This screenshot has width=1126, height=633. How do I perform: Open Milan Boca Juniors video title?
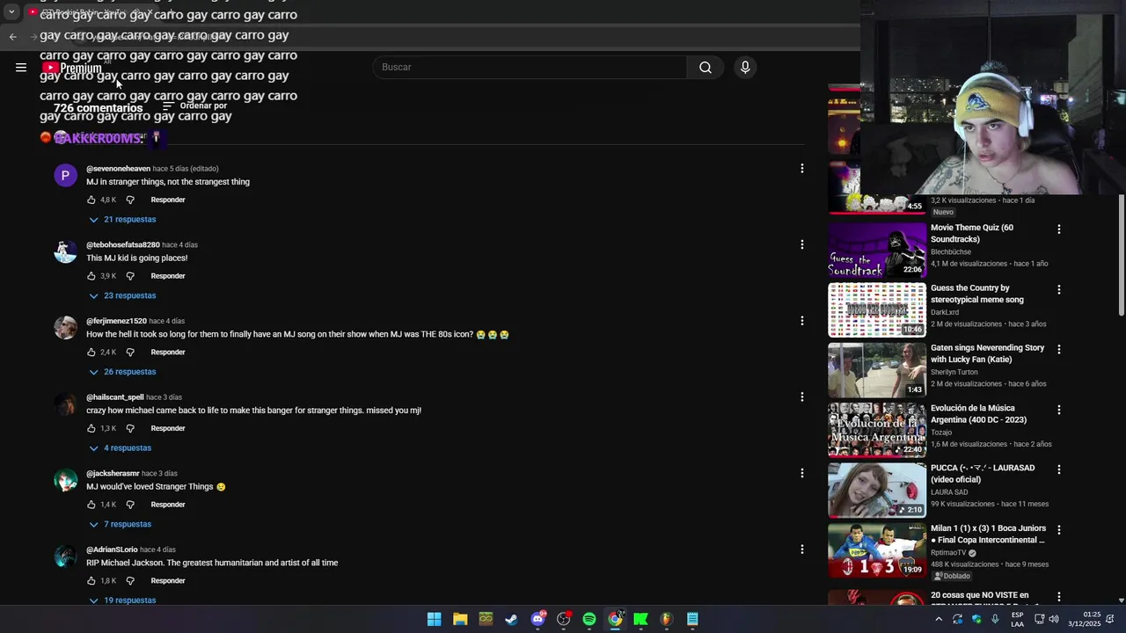(x=988, y=534)
